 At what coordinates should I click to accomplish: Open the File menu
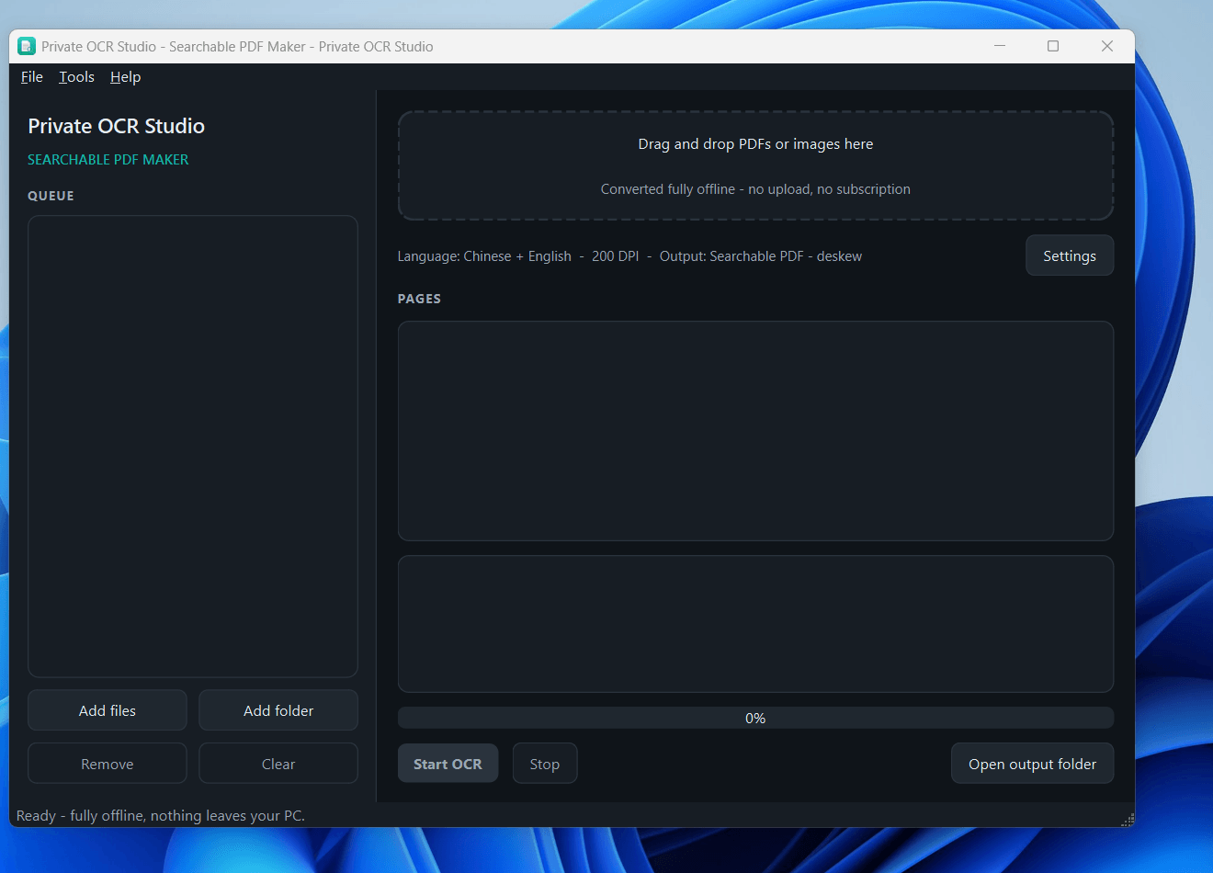(x=32, y=77)
